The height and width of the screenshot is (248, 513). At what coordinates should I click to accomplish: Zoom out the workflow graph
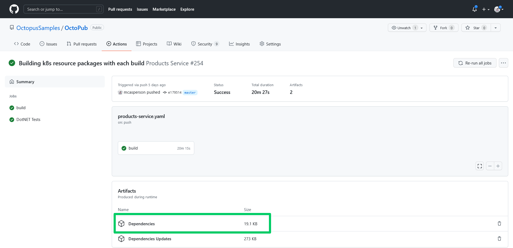tap(490, 166)
